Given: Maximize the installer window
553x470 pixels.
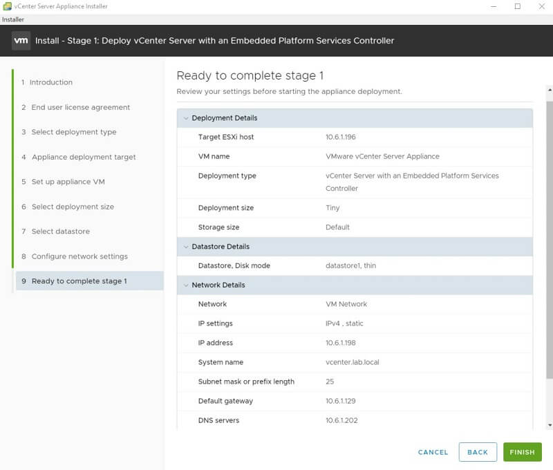Looking at the screenshot, I should [x=517, y=6].
